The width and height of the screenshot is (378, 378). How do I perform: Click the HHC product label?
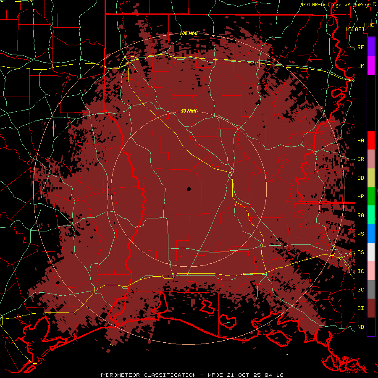coord(369,25)
